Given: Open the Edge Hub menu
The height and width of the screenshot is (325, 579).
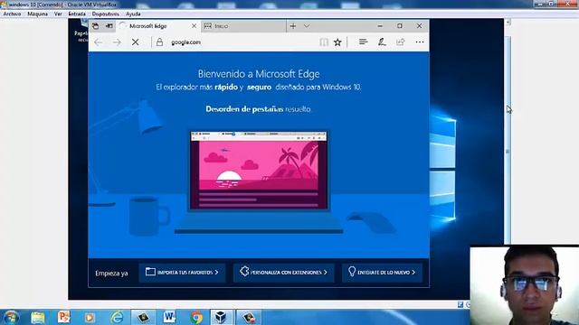Looking at the screenshot, I should point(363,42).
